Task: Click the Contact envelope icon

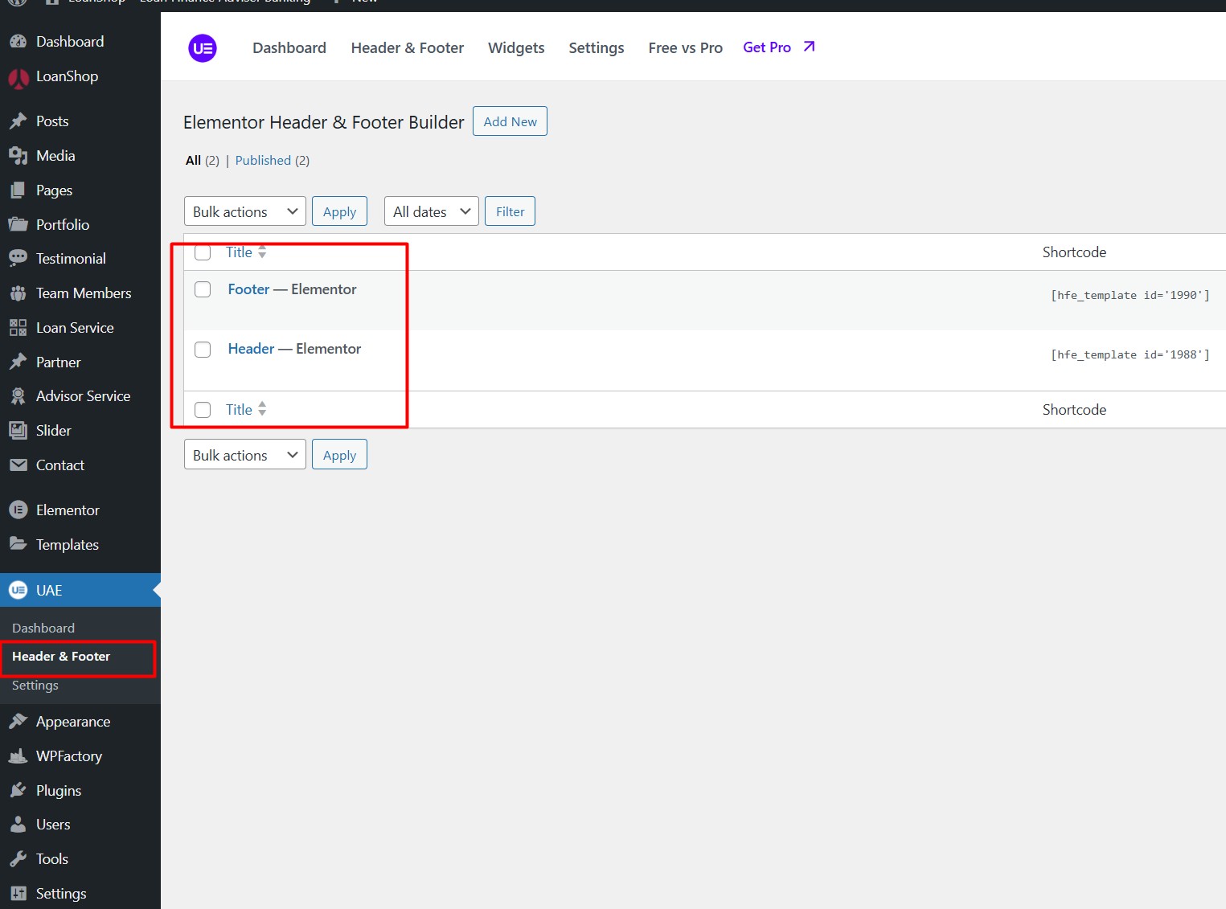Action: click(18, 465)
